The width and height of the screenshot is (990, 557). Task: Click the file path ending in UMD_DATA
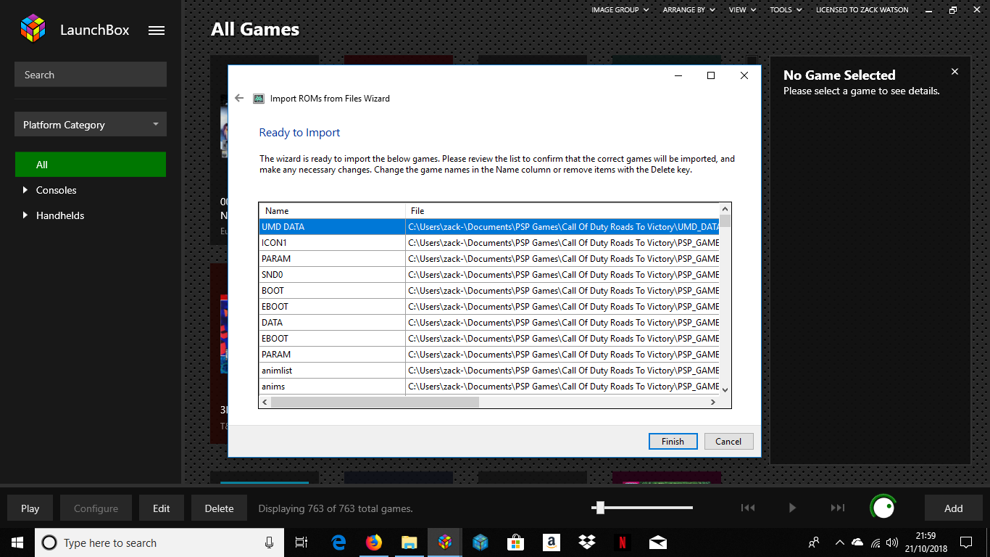[563, 227]
